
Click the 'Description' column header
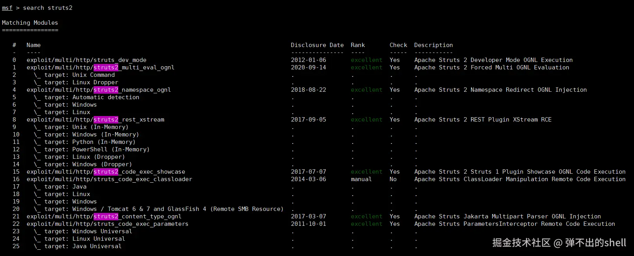coord(434,45)
